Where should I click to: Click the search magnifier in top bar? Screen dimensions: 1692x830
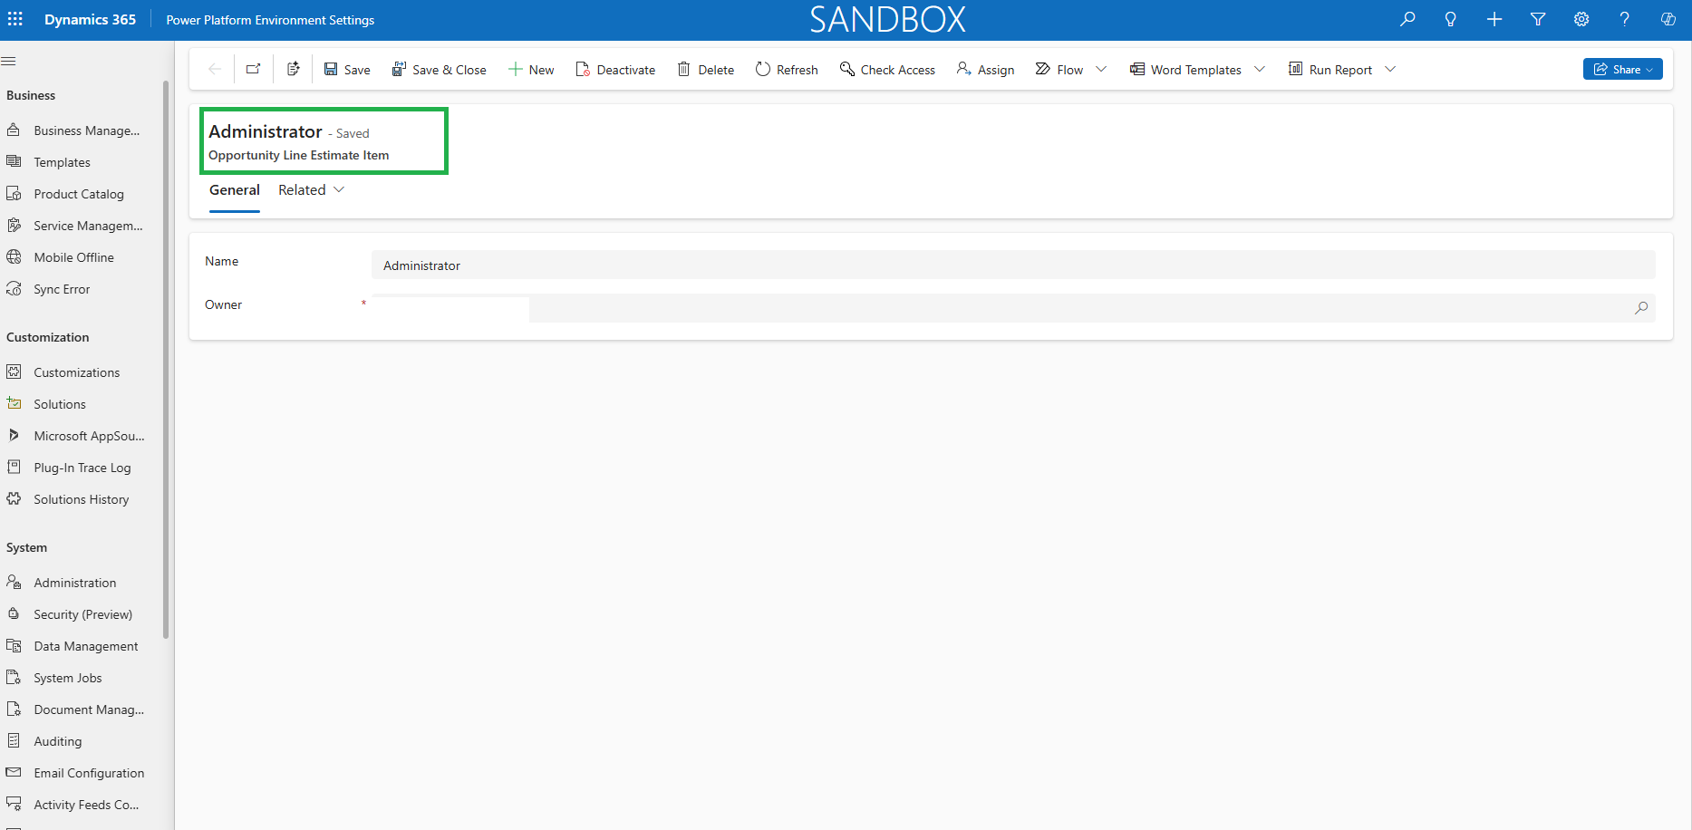coord(1407,19)
